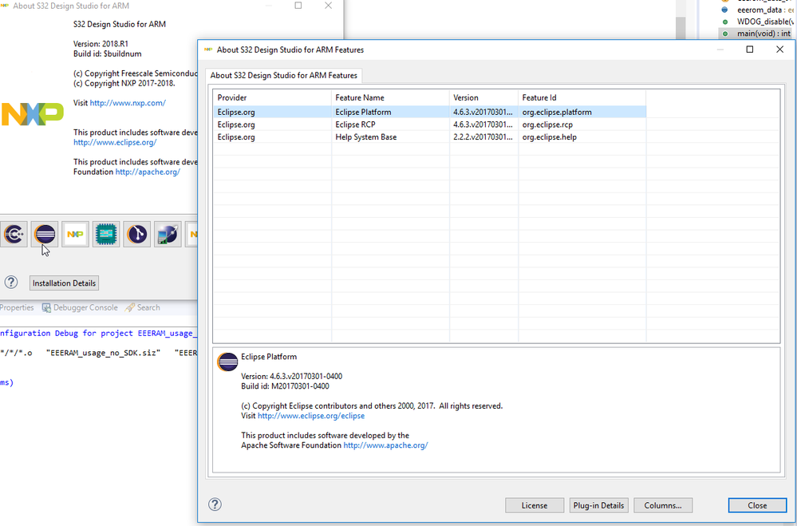Select the Help System Base row
This screenshot has height=526, width=797.
(x=429, y=136)
